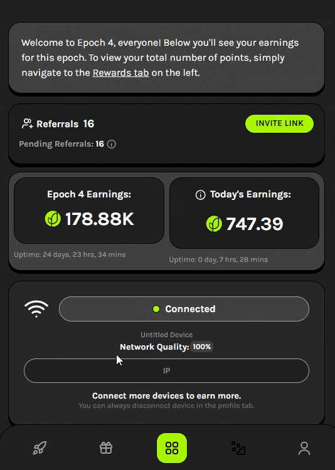The width and height of the screenshot is (335, 470).
Task: Click the Epoch 4 Earnings card
Action: point(89,211)
